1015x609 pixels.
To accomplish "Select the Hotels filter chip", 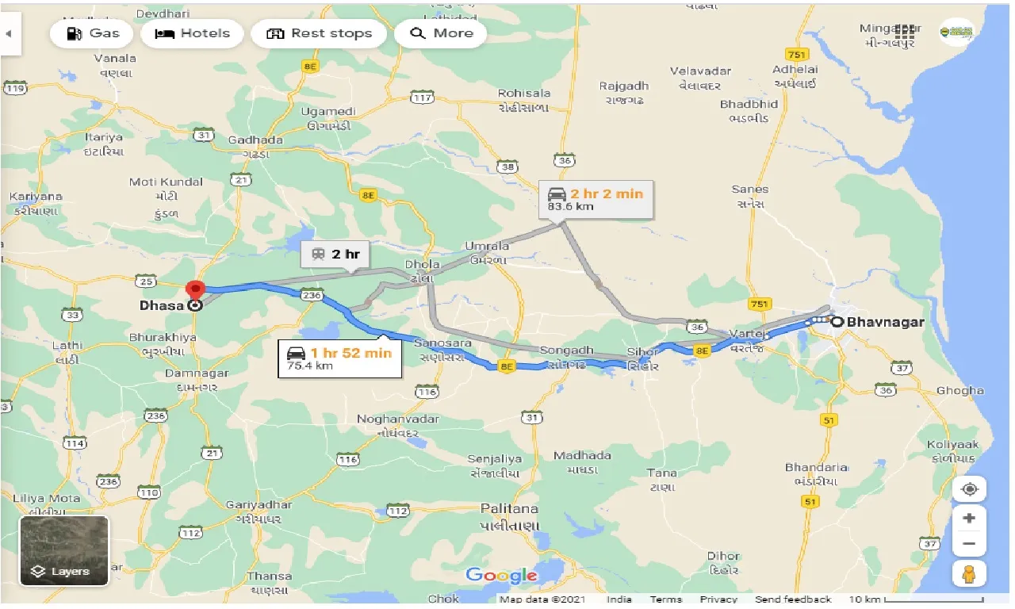I will (x=192, y=33).
